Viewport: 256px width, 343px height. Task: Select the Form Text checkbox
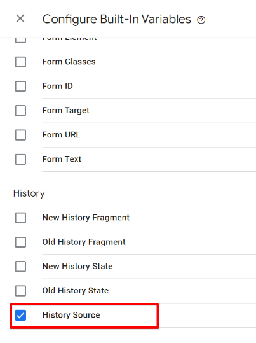20,159
